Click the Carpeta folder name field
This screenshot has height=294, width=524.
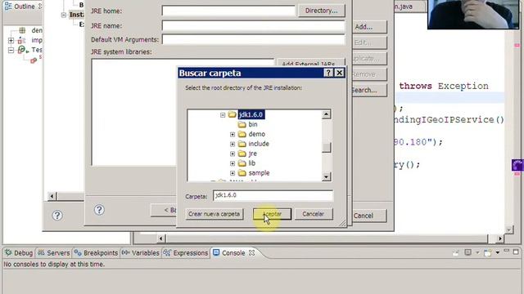(273, 195)
